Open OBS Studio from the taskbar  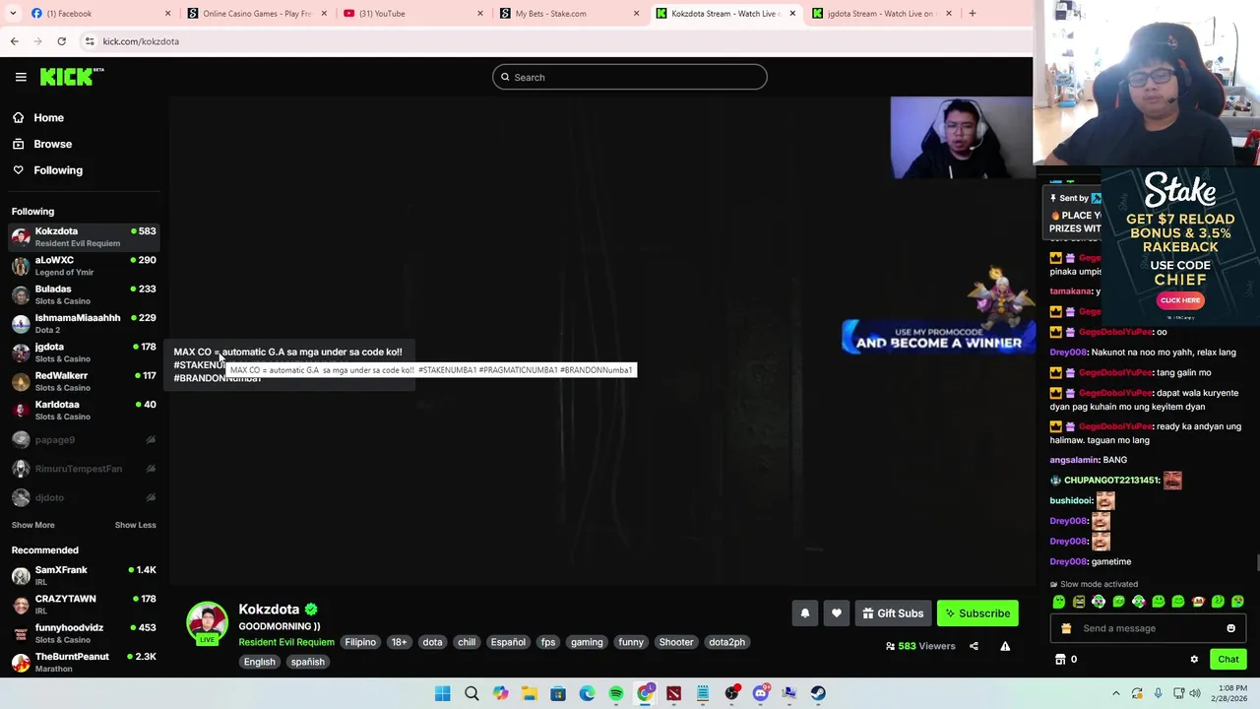(x=731, y=693)
